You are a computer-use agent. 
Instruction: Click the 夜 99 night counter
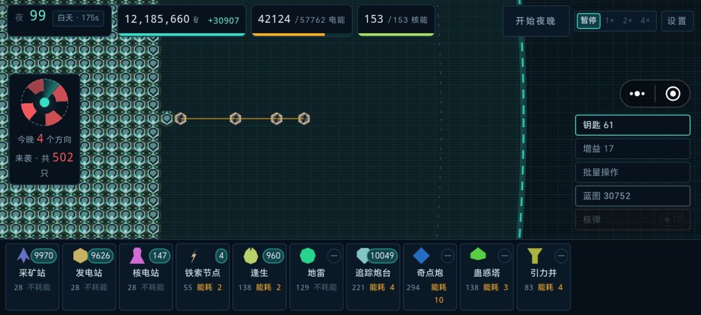(31, 16)
